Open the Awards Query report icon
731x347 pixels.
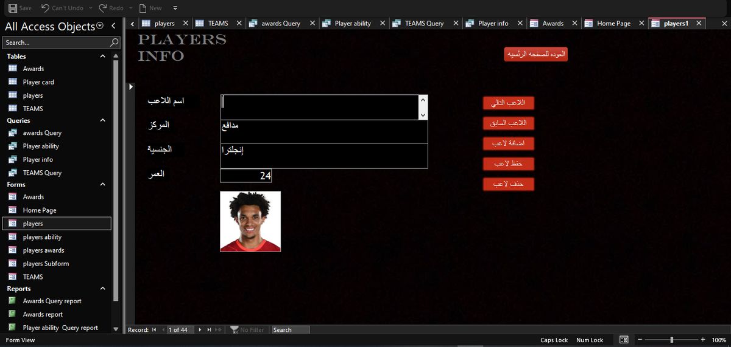pyautogui.click(x=13, y=301)
